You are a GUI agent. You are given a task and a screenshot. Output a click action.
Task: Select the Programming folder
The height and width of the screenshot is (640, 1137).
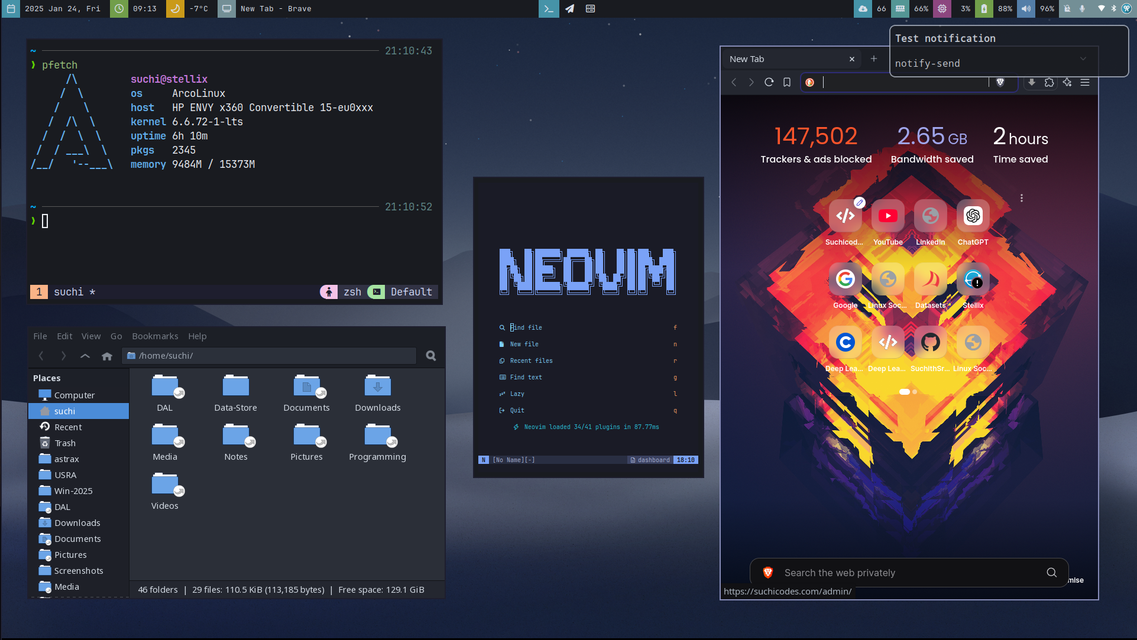click(377, 442)
